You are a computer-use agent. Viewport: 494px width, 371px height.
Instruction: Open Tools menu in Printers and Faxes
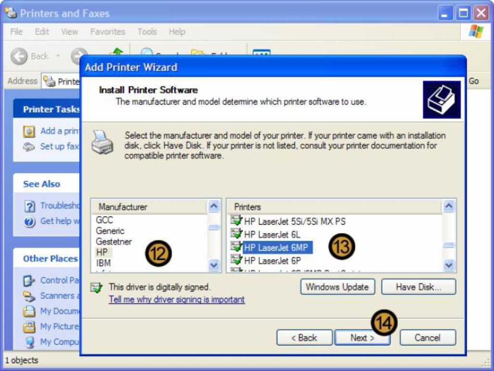click(147, 31)
